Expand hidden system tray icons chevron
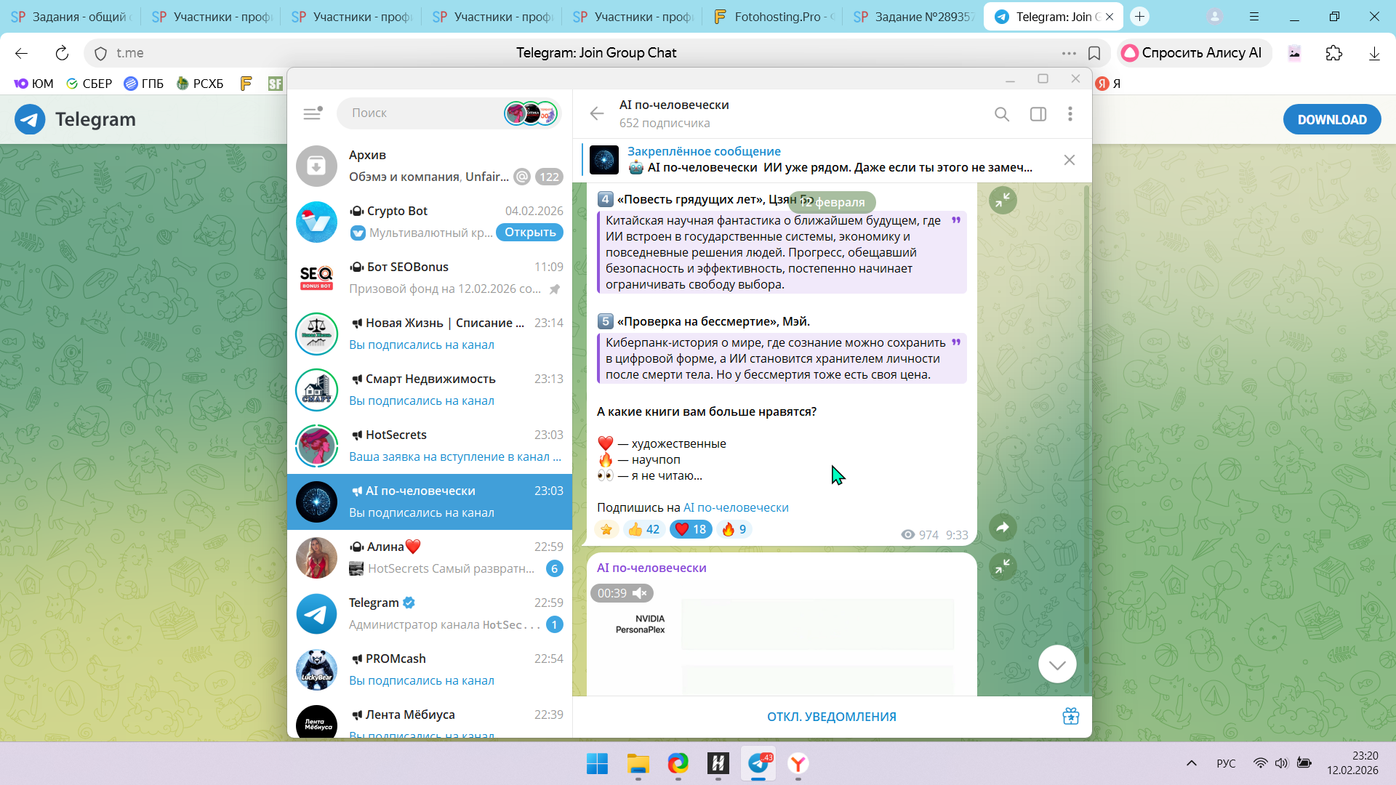 pyautogui.click(x=1191, y=763)
